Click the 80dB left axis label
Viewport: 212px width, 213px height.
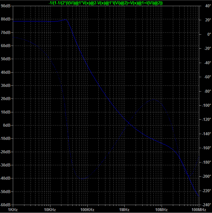5,19
